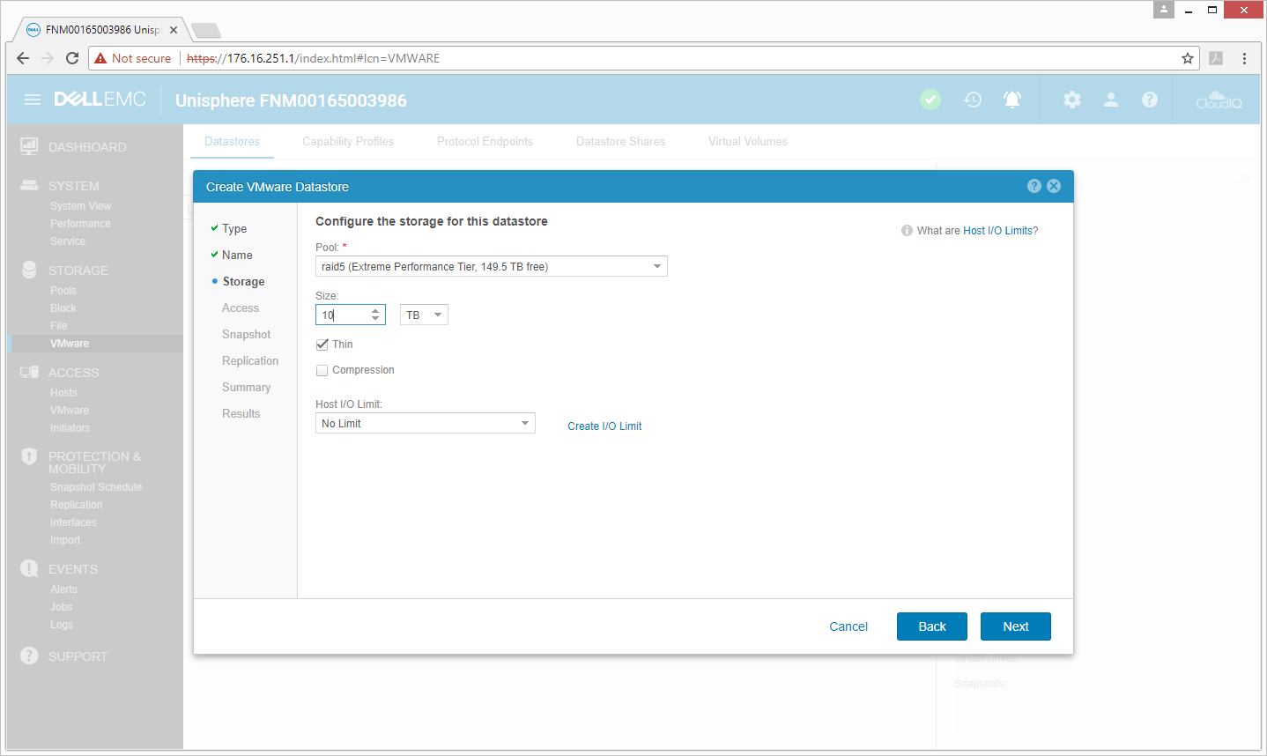1267x756 pixels.
Task: Open the Host I/O Limit dropdown
Action: point(426,423)
